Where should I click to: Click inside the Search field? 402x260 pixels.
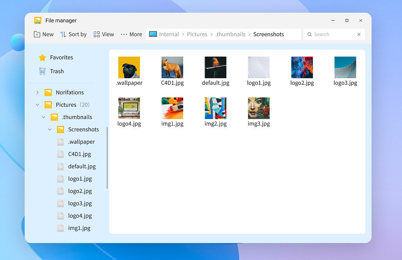point(331,34)
